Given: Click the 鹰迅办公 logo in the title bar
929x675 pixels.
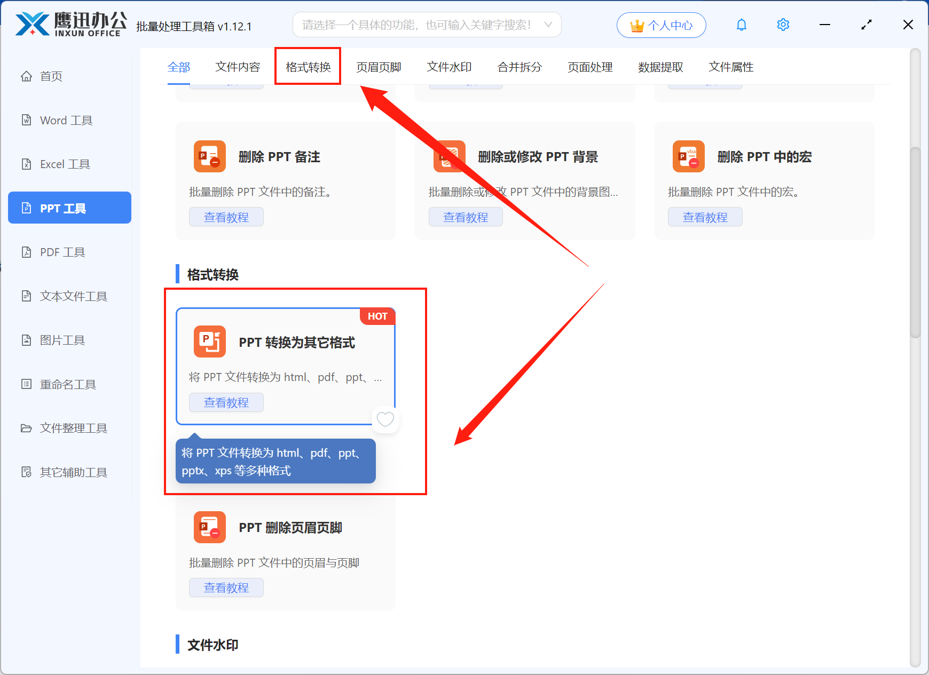Looking at the screenshot, I should [70, 25].
